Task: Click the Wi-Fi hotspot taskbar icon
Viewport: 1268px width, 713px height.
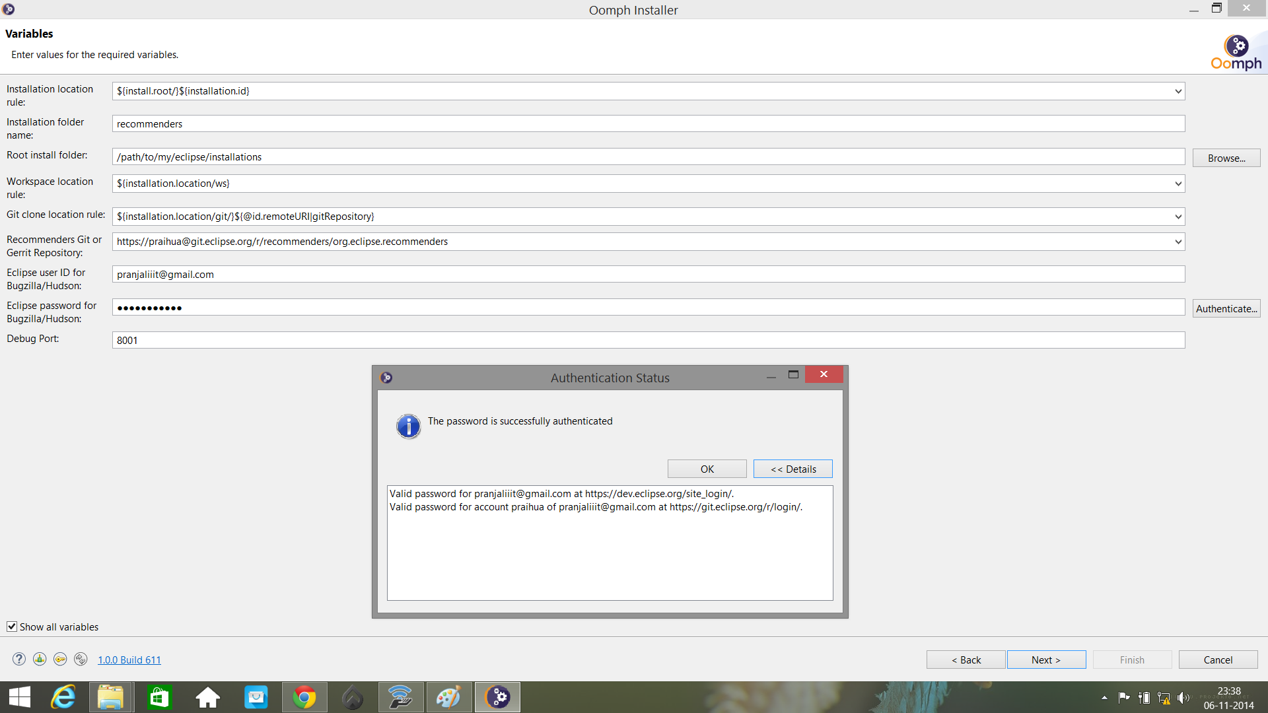Action: [401, 697]
